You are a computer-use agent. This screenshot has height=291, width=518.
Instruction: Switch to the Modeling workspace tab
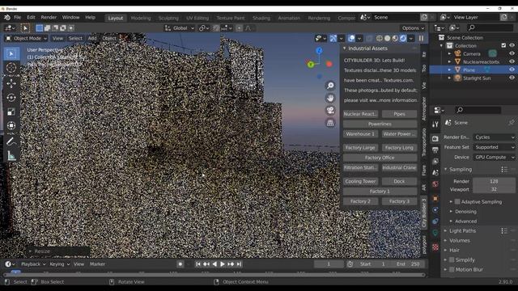(x=141, y=18)
